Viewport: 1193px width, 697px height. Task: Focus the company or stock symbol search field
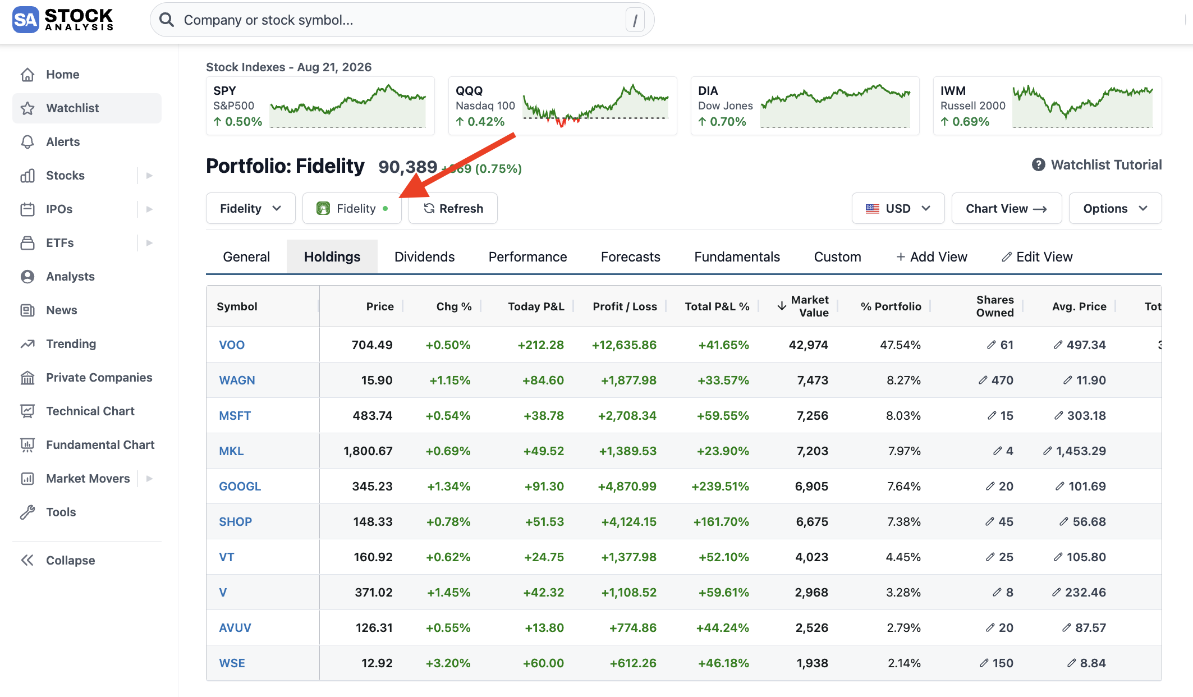402,20
